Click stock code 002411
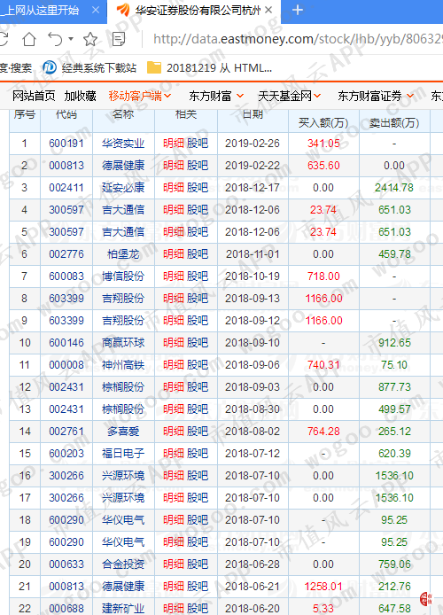This screenshot has height=615, width=443. tap(66, 188)
